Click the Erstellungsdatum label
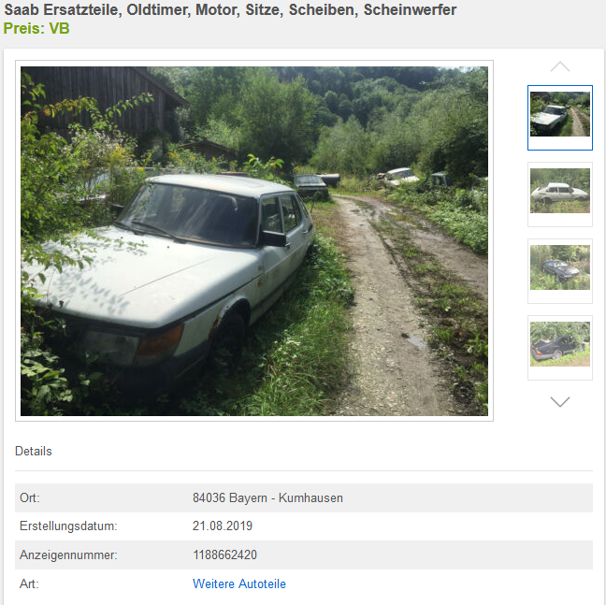 tap(68, 526)
